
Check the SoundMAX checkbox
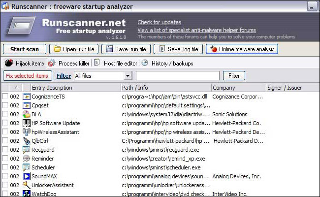pos(5,176)
